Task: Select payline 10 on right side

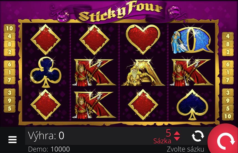Action: point(228,116)
